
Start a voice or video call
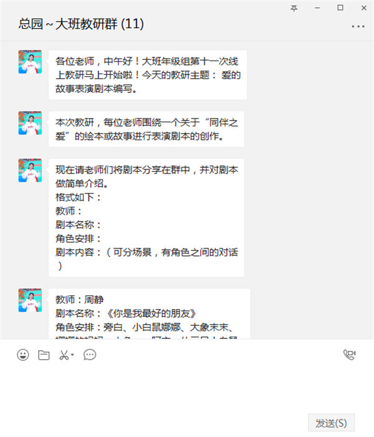[x=349, y=355]
